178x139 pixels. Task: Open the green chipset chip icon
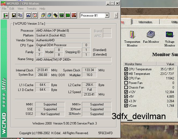tap(61, 15)
